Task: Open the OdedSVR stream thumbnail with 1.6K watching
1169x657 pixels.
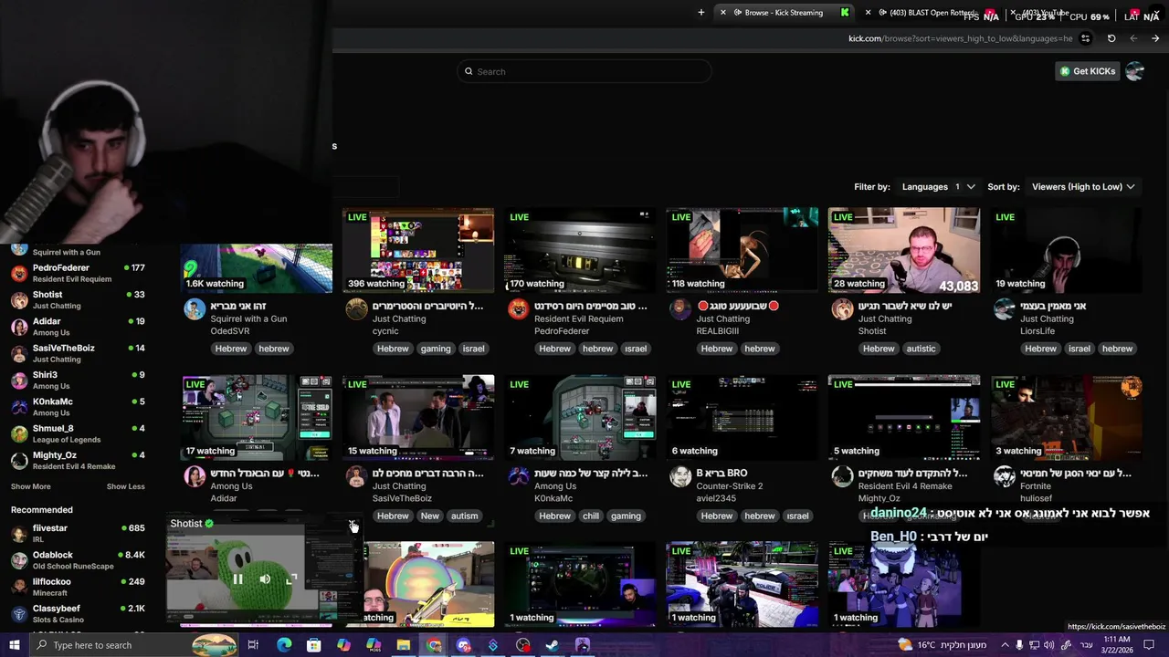Action: coord(257,267)
